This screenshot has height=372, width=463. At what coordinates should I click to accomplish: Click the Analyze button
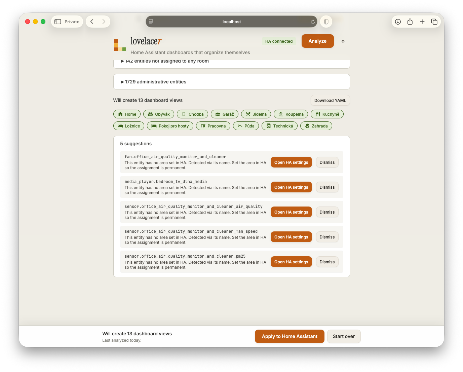317,41
